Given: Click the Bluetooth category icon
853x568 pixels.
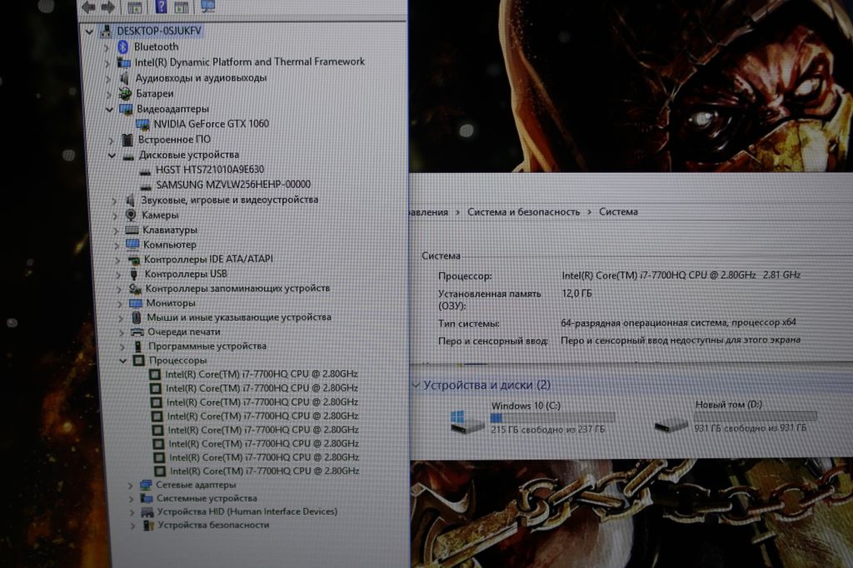Looking at the screenshot, I should (123, 47).
